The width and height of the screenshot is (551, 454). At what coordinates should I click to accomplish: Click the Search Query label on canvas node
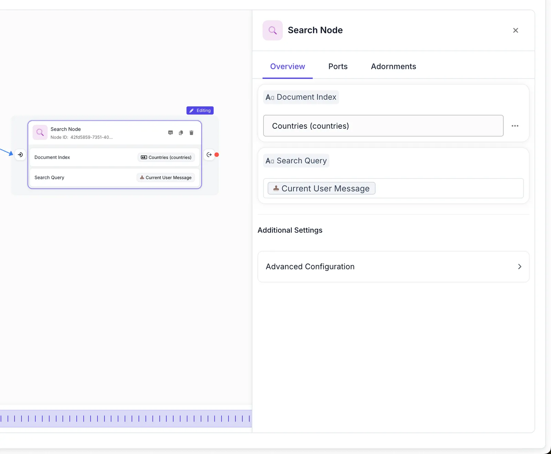[49, 177]
